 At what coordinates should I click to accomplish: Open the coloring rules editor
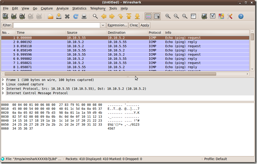click(221, 16)
